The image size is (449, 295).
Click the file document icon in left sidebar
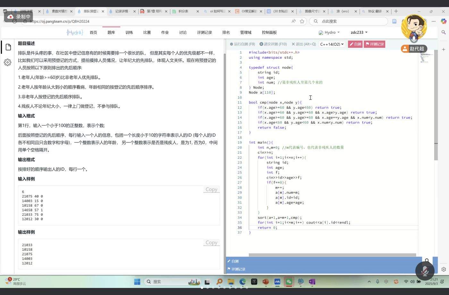tap(8, 47)
